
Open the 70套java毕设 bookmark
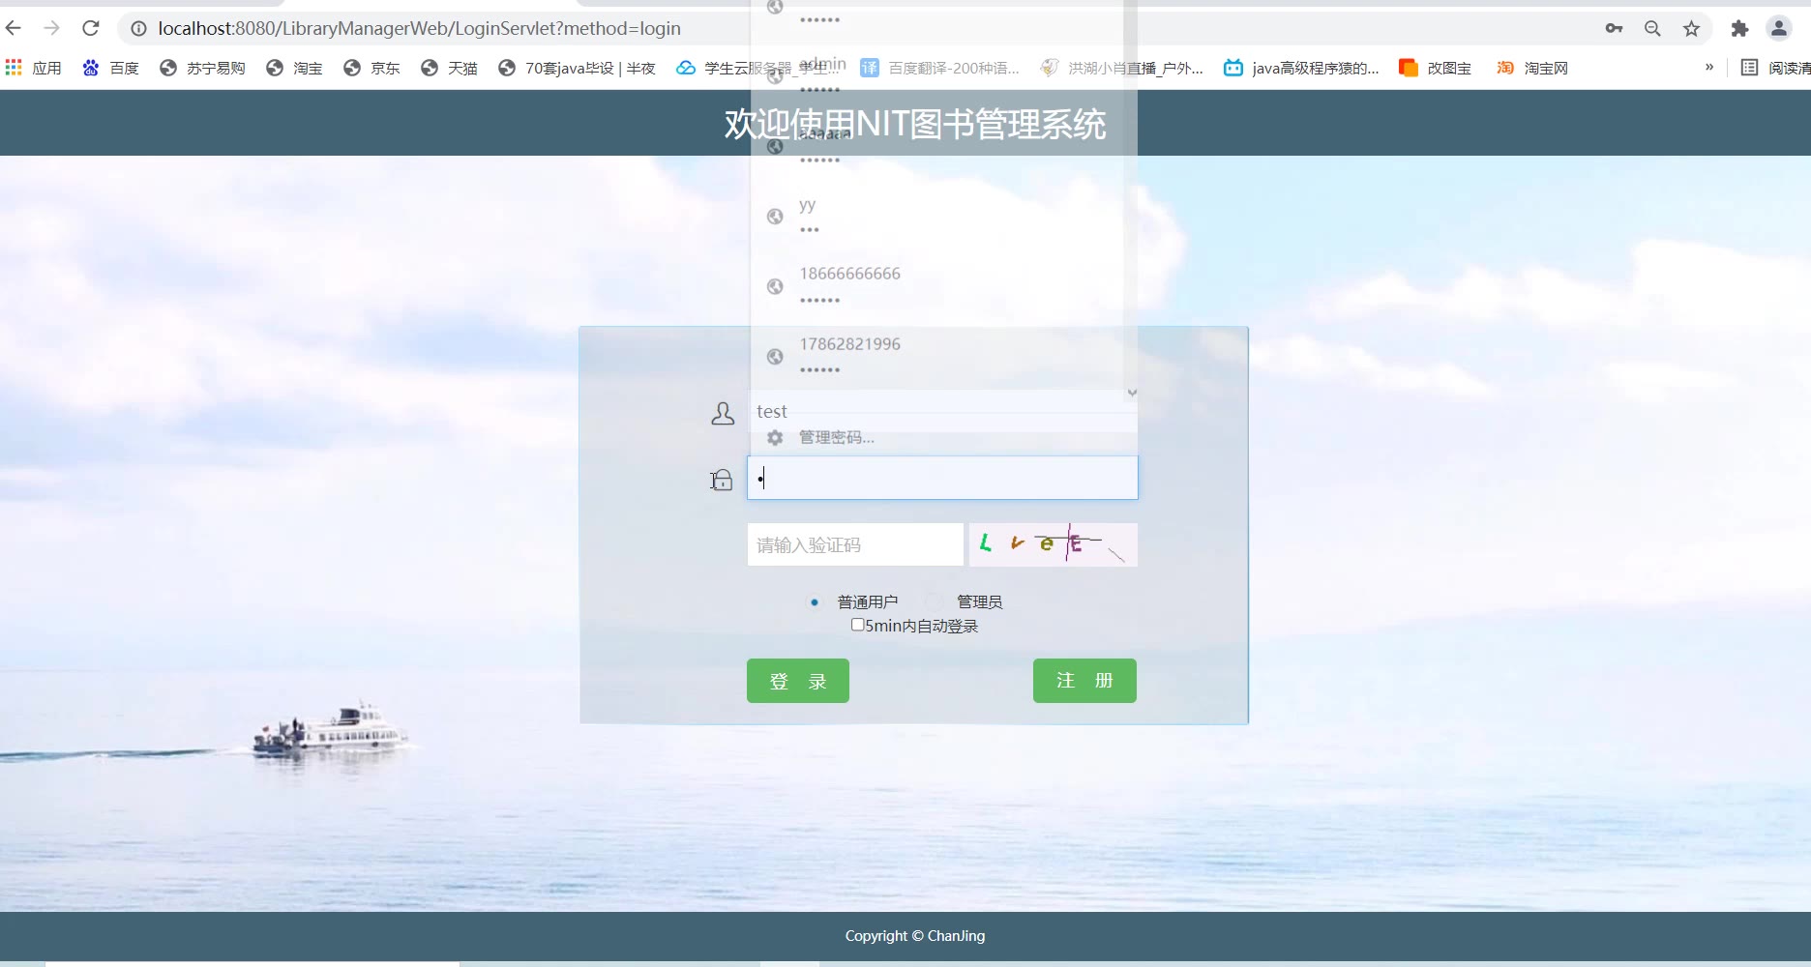pyautogui.click(x=577, y=68)
